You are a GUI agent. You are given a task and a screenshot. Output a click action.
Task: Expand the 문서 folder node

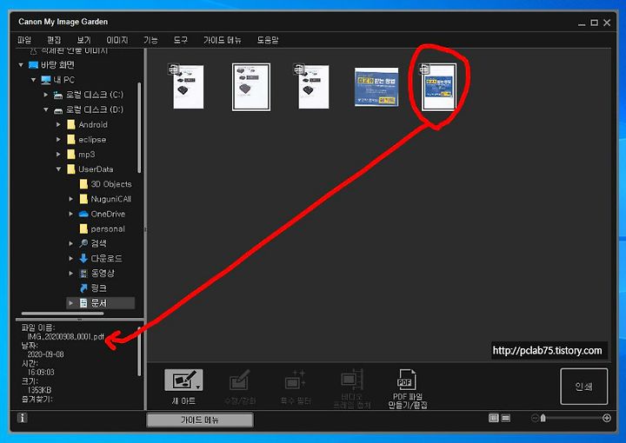(71, 303)
